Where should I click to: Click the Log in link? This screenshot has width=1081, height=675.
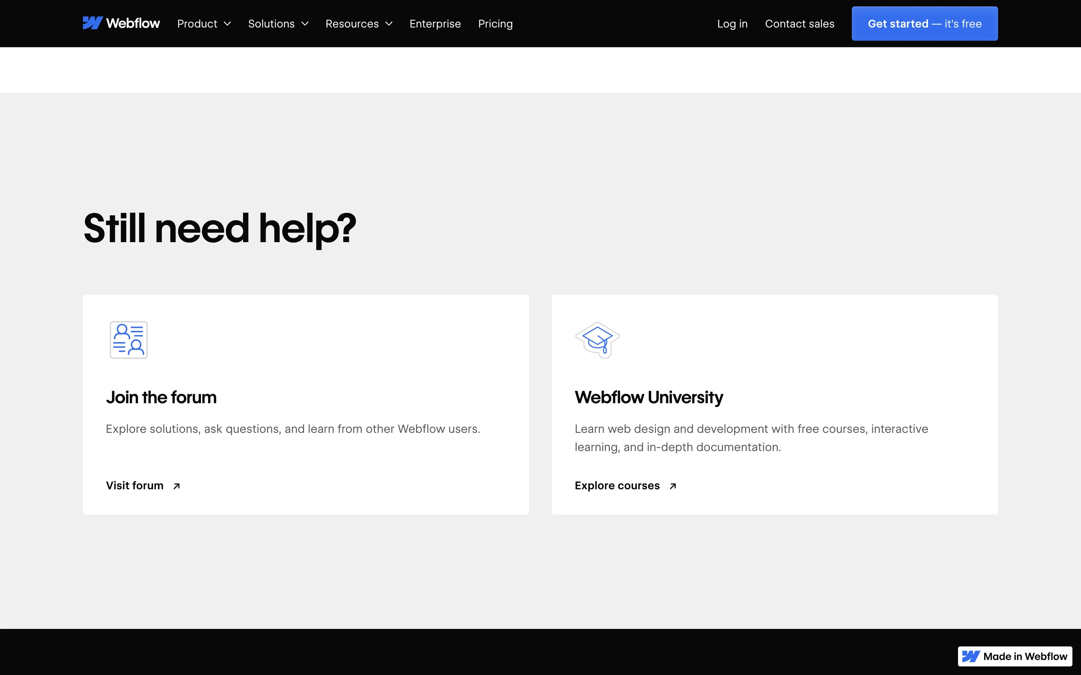[732, 24]
